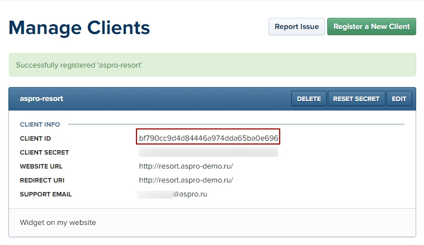This screenshot has width=424, height=245.
Task: Click the Report Issue button
Action: 296,27
